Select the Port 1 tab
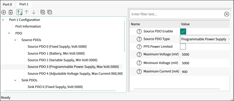234x101 pixels. tap(24, 4)
